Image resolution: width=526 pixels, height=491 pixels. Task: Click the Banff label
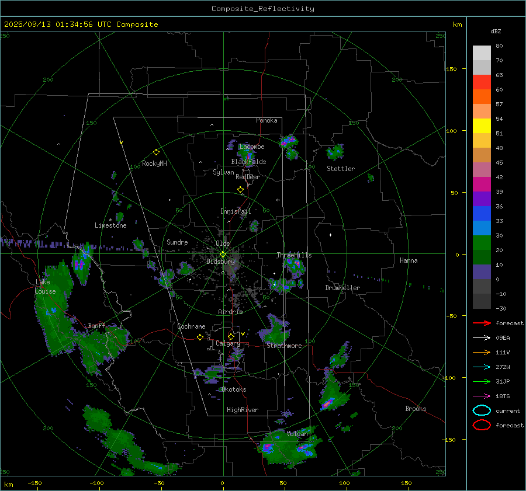click(x=96, y=325)
